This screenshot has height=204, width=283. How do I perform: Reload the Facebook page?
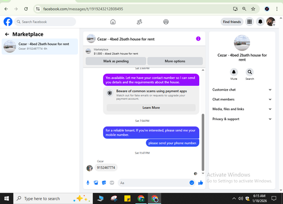point(26,9)
